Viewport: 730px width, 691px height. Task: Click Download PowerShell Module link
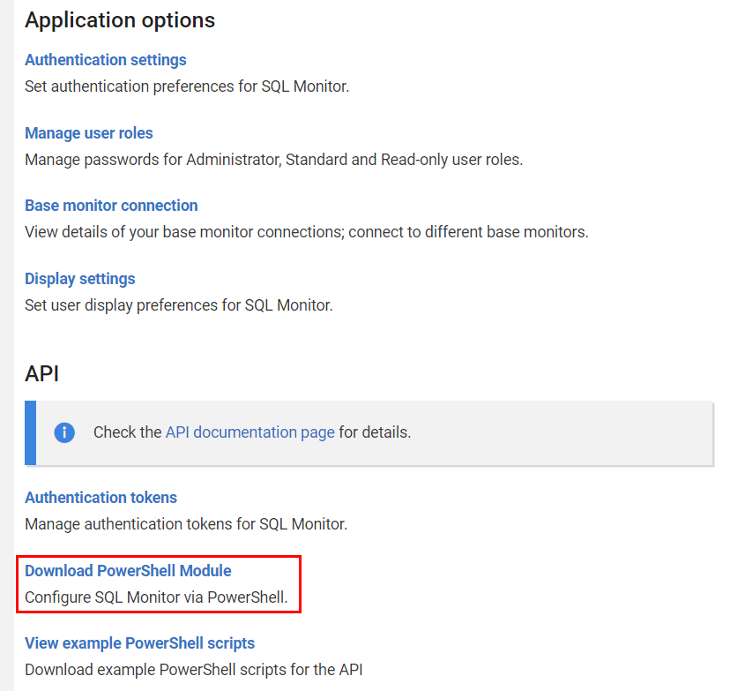pos(128,571)
